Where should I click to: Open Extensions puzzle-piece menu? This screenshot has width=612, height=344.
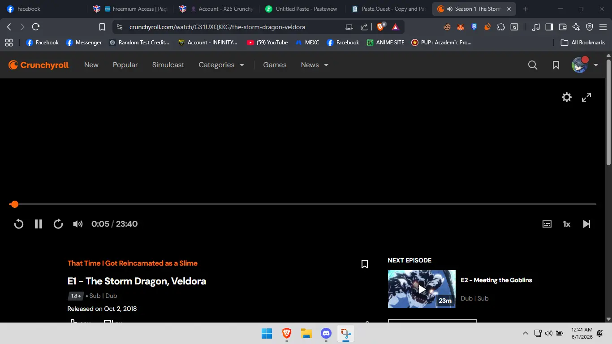click(501, 27)
